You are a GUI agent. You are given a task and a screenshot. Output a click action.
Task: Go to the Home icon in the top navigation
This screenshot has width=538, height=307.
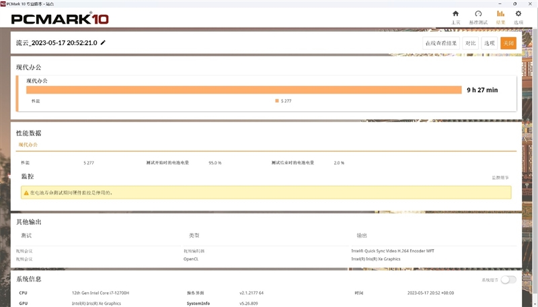(x=455, y=13)
